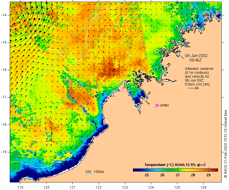229x190 pixels.
Task: Click the latitude axis label -16
Action: pyautogui.click(x=4, y=70)
